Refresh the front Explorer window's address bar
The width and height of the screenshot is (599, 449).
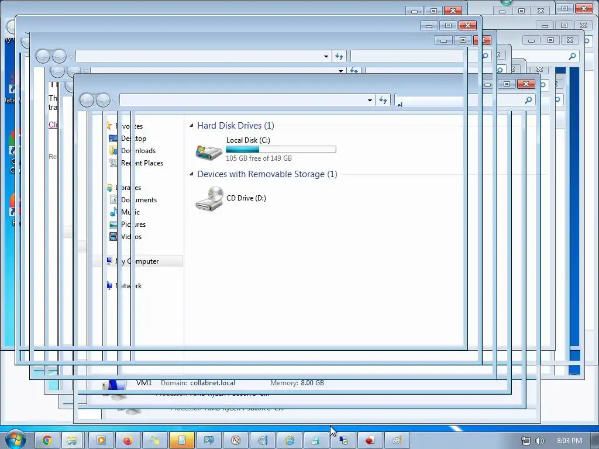pos(383,100)
